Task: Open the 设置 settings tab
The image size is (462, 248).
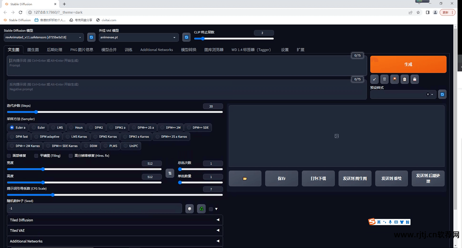Action: point(285,50)
